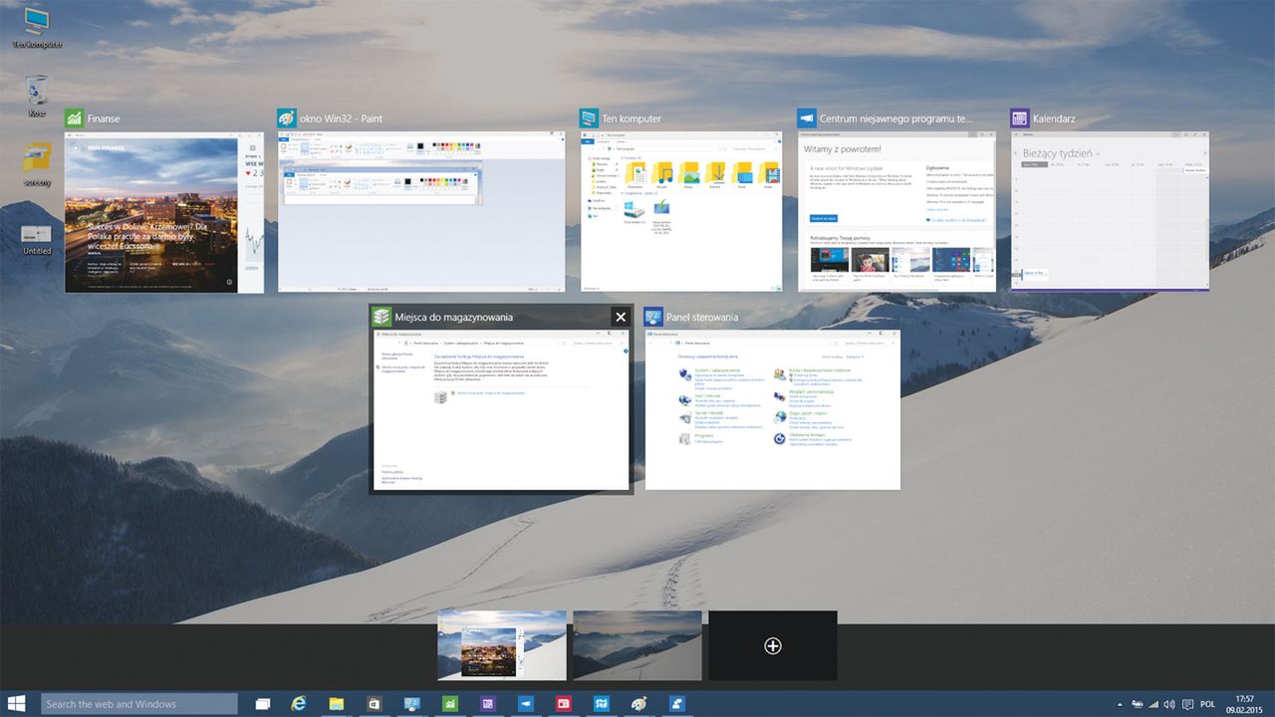Click the Kalendarz app icon beside its title
Screen dimensions: 1275x717
1019,118
